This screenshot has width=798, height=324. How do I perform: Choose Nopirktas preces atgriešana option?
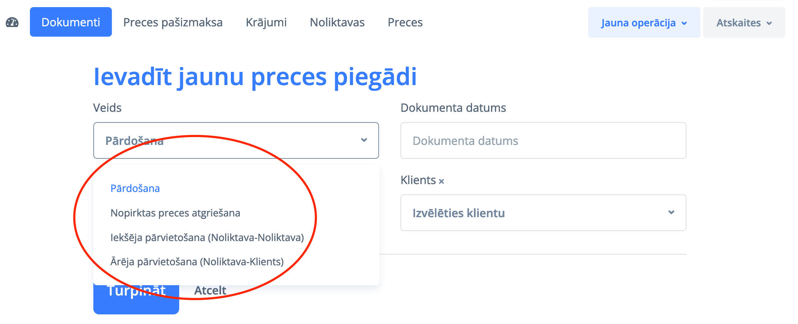tap(175, 213)
